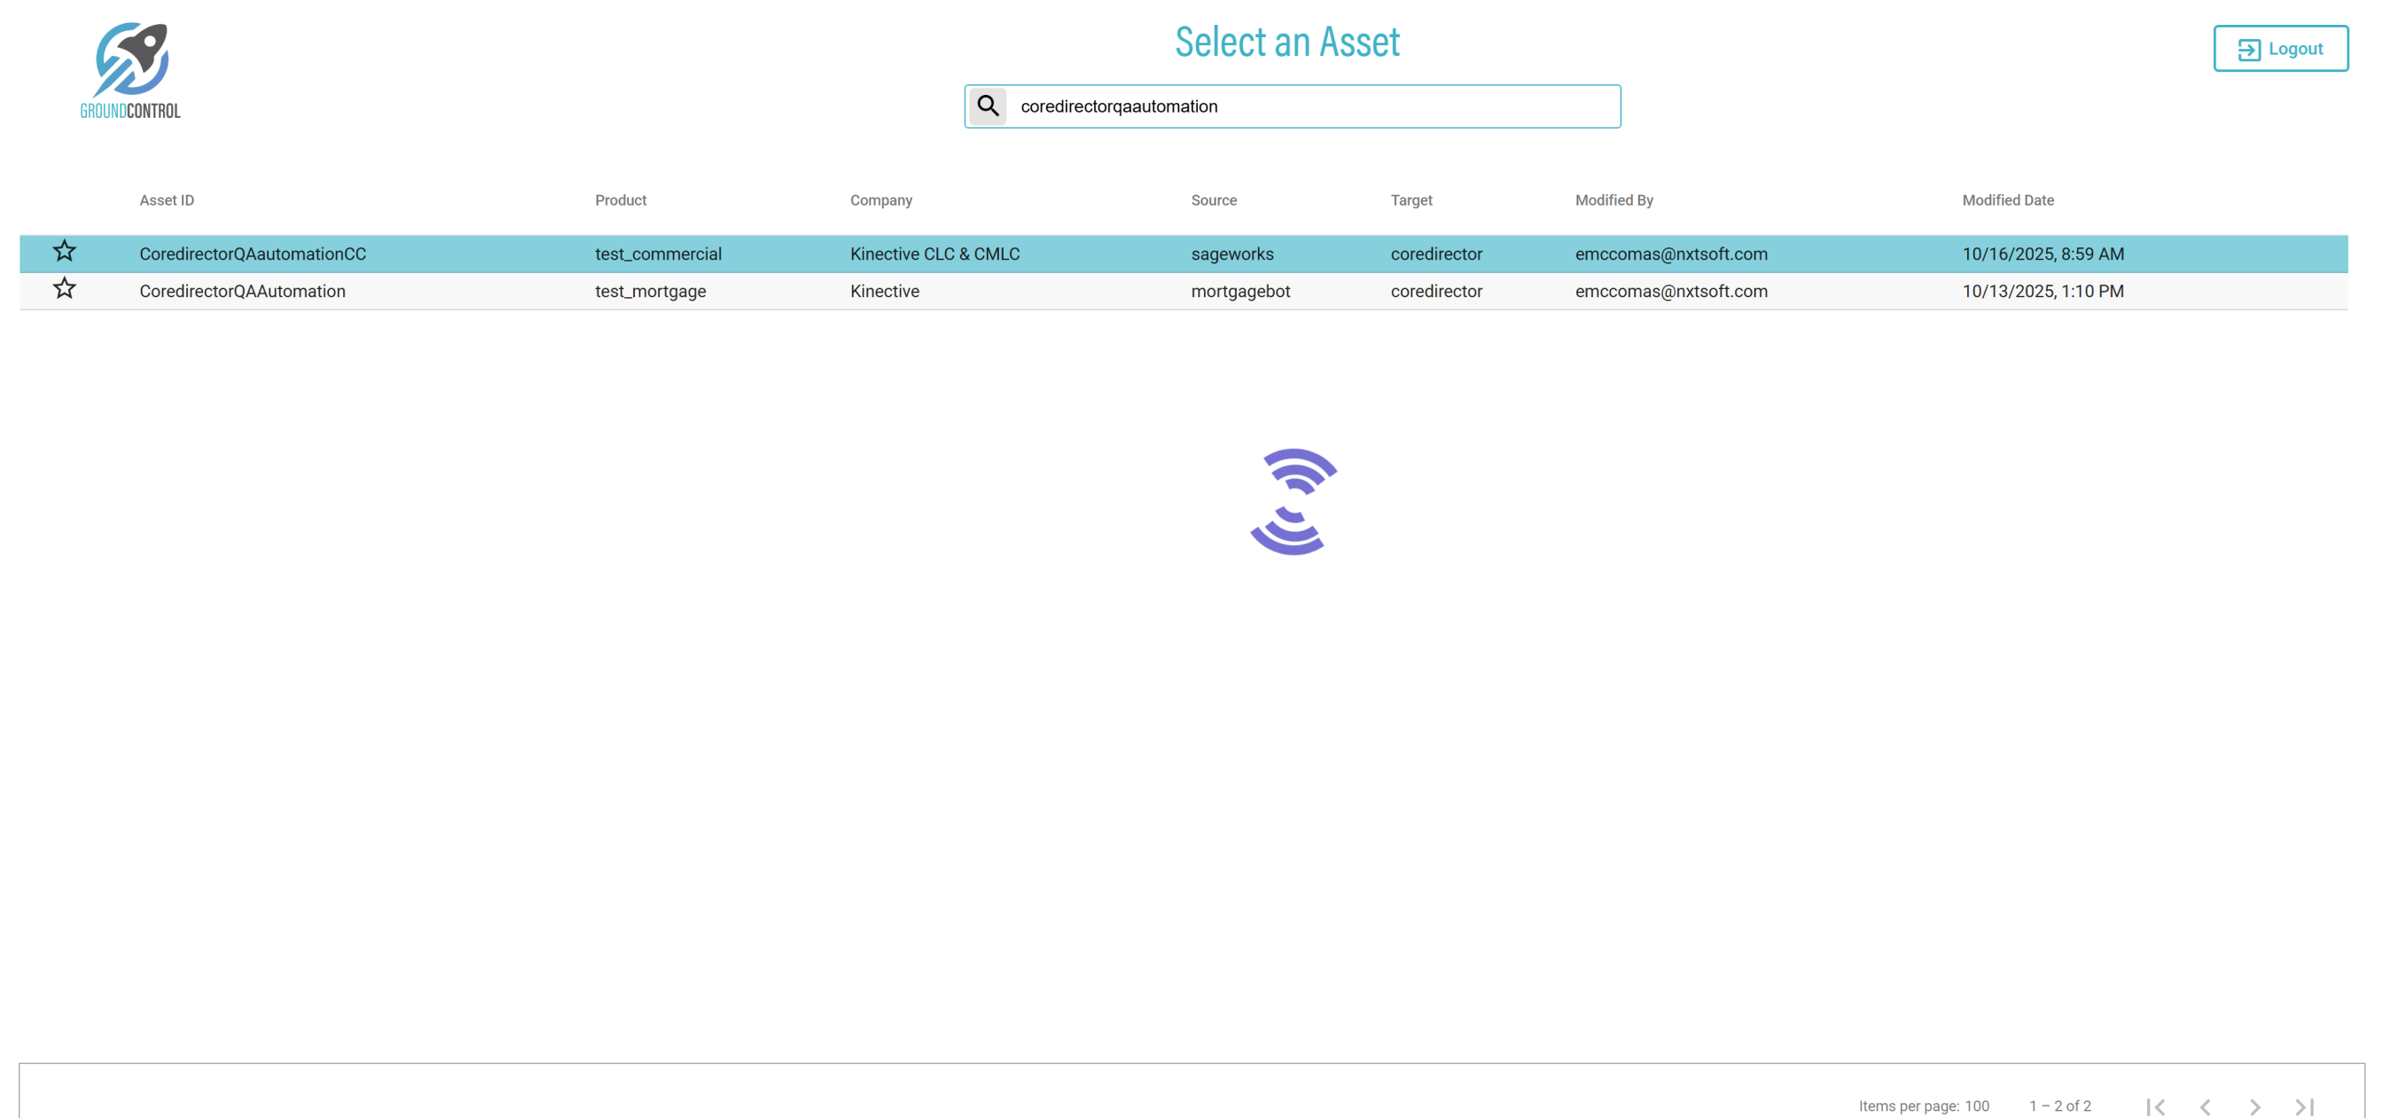This screenshot has height=1118, width=2383.
Task: Sort by Asset ID column header
Action: click(x=167, y=199)
